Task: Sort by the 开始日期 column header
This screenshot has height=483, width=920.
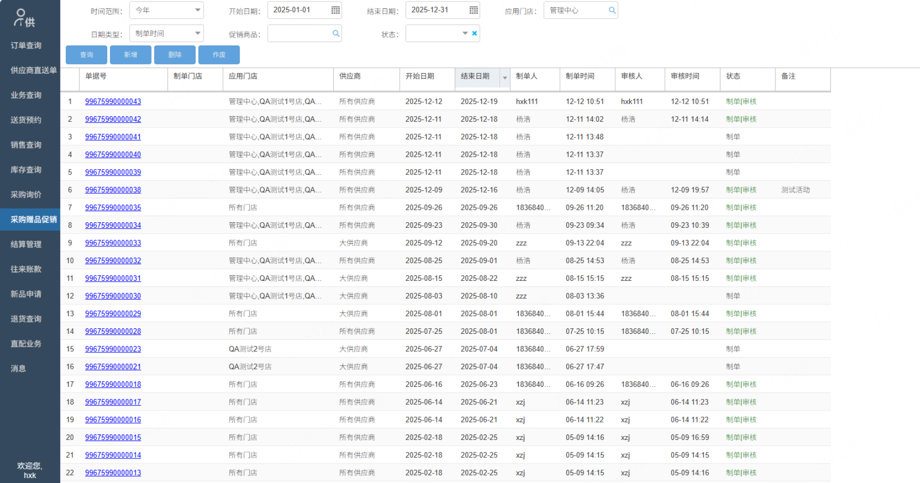Action: 420,77
